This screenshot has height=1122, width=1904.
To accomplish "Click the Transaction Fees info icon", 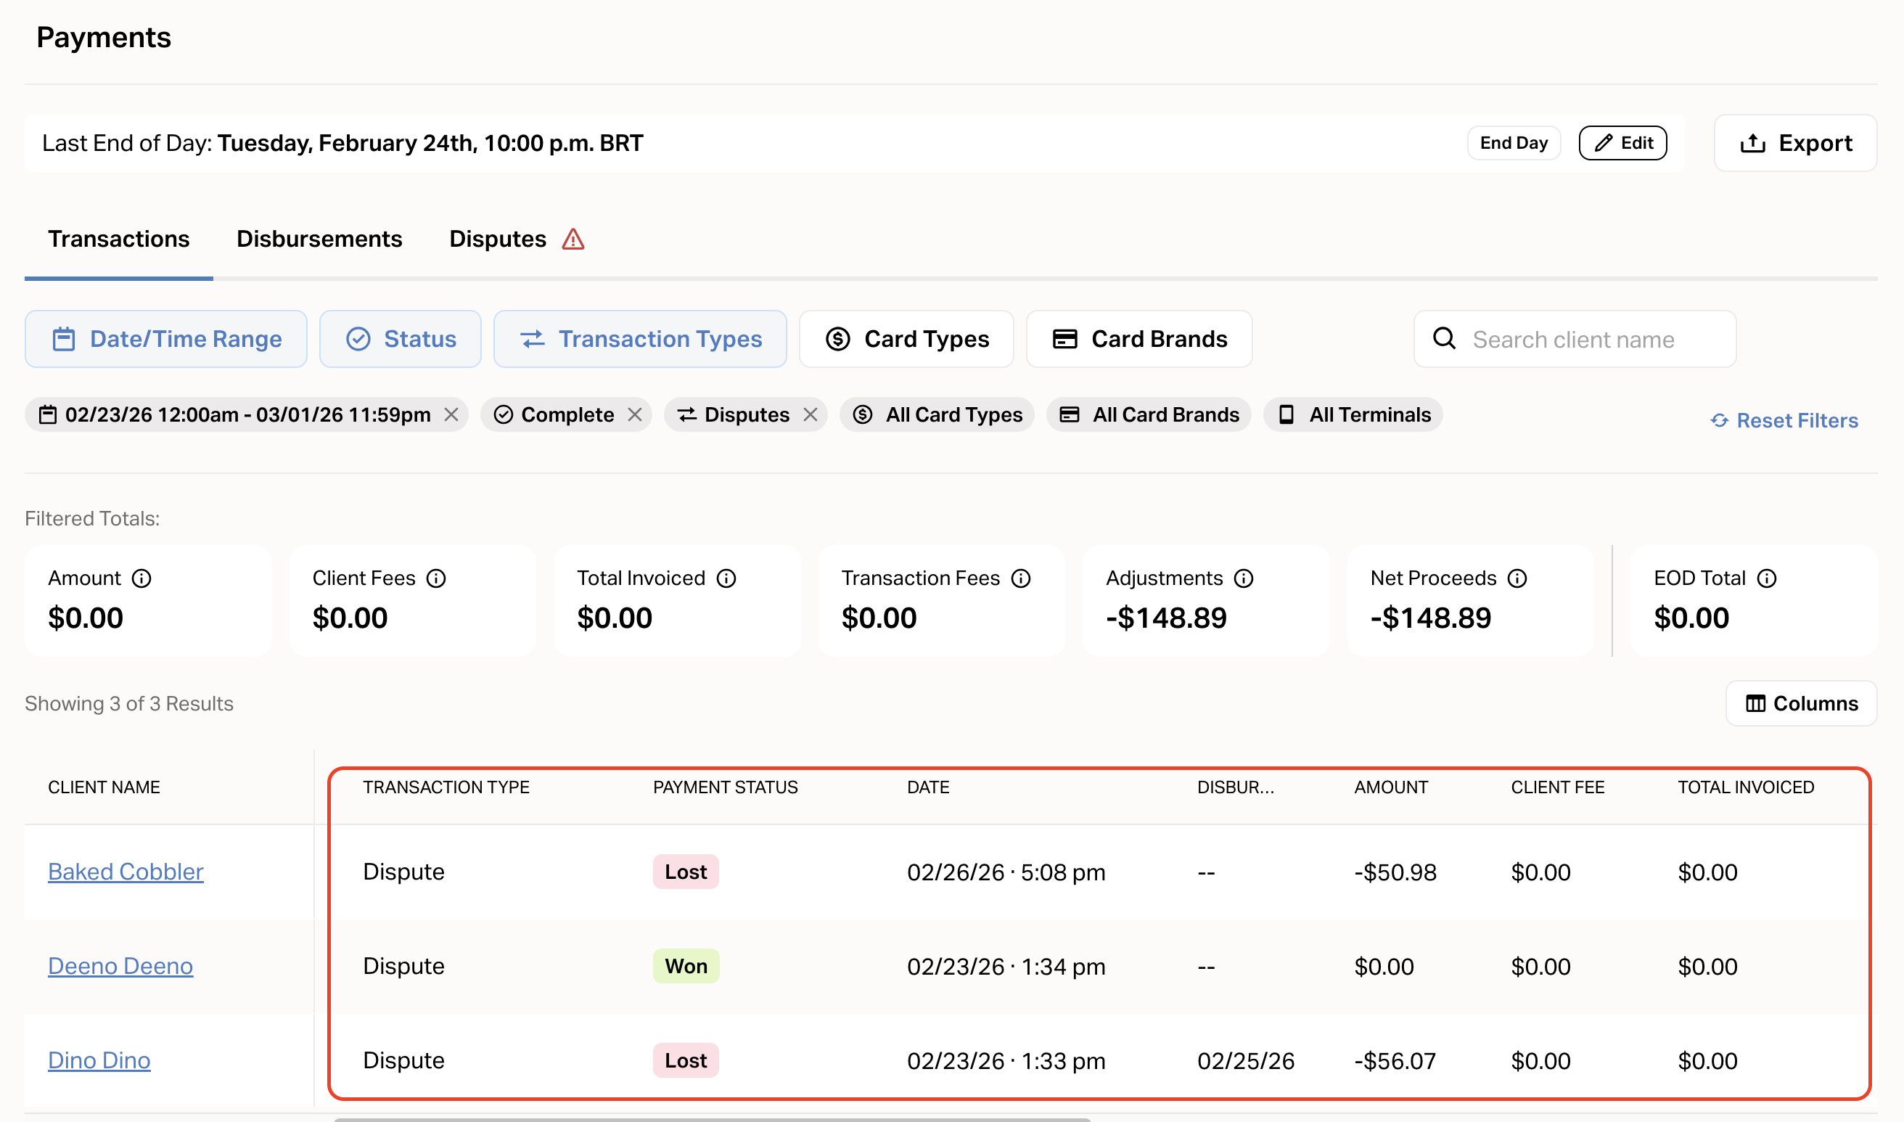I will click(x=1021, y=578).
